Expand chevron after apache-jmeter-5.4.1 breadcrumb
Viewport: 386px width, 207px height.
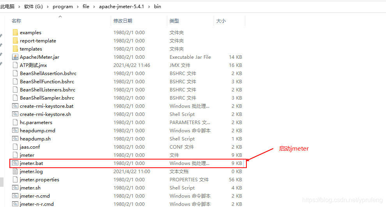click(x=149, y=7)
